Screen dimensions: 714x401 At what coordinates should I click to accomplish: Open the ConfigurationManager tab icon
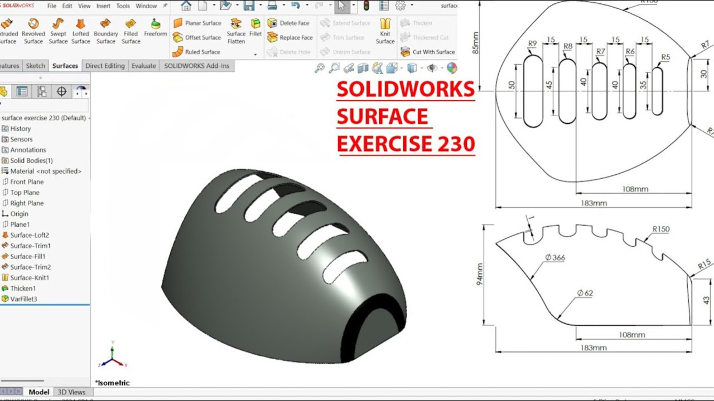[42, 91]
